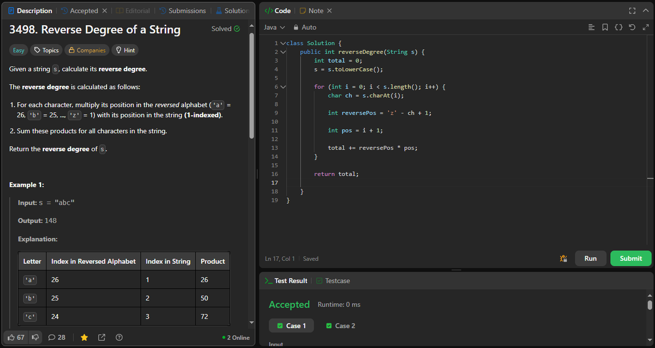Click the 'Index in Reversed Alphabet' table header
Screen dimensions: 655x348
point(93,261)
